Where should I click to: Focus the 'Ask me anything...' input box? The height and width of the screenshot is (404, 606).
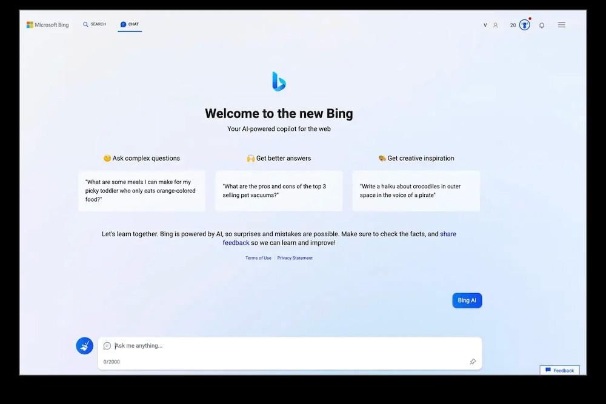coord(285,346)
